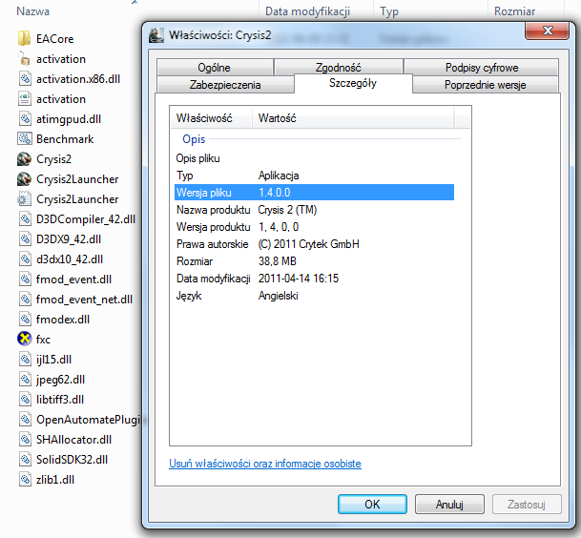Click the D3DX9_42.dll file icon

[x=24, y=238]
